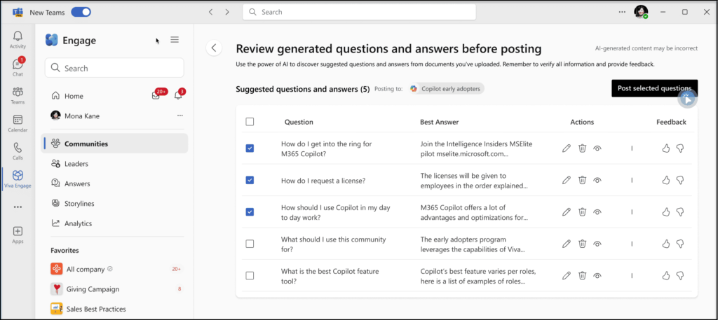Open Engage inbox with 20+ badge

coord(156,96)
